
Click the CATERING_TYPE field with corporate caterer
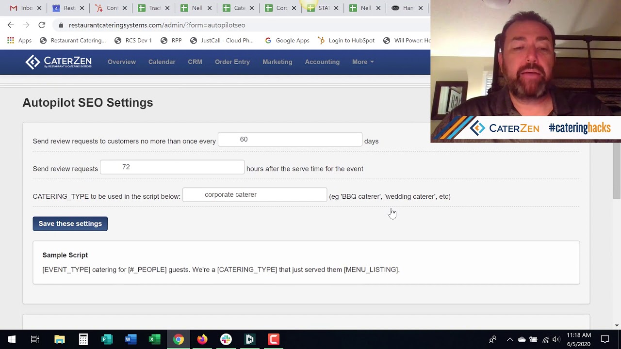point(255,194)
